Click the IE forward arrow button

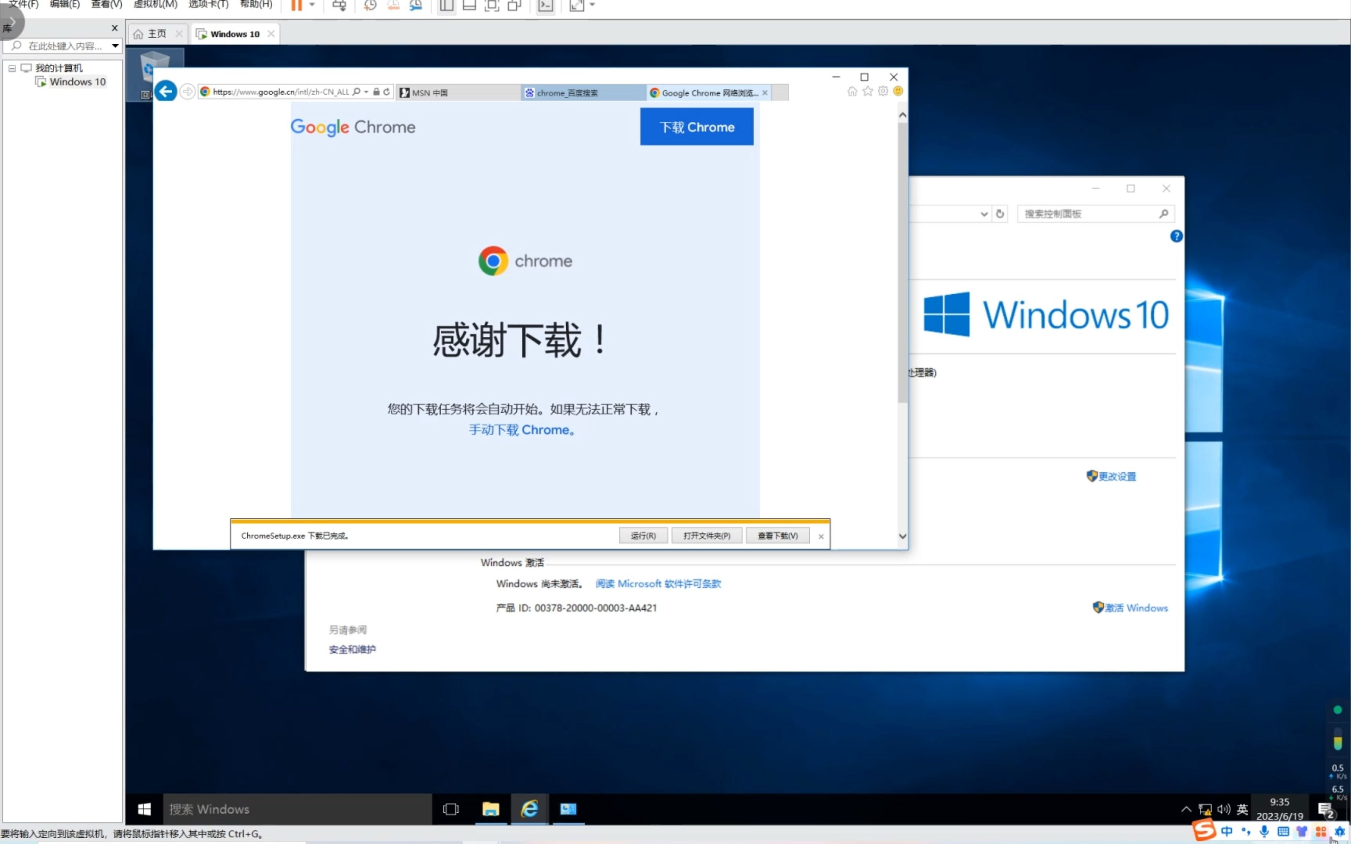pos(188,92)
